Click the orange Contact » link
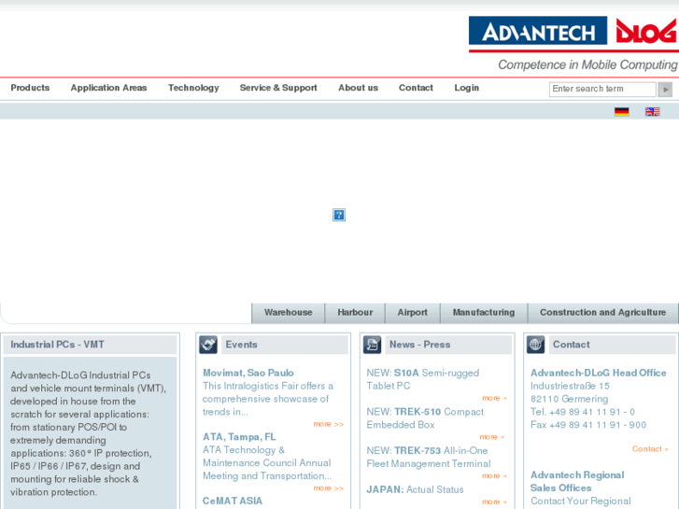The width and height of the screenshot is (679, 509). tap(650, 449)
